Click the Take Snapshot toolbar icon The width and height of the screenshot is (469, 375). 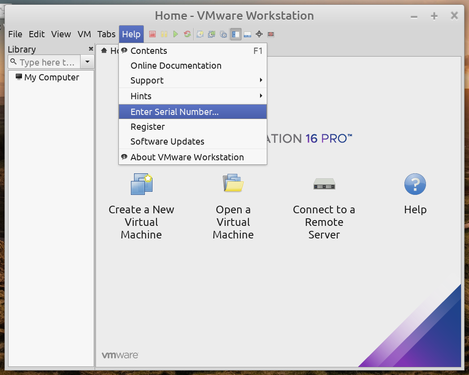pyautogui.click(x=200, y=34)
